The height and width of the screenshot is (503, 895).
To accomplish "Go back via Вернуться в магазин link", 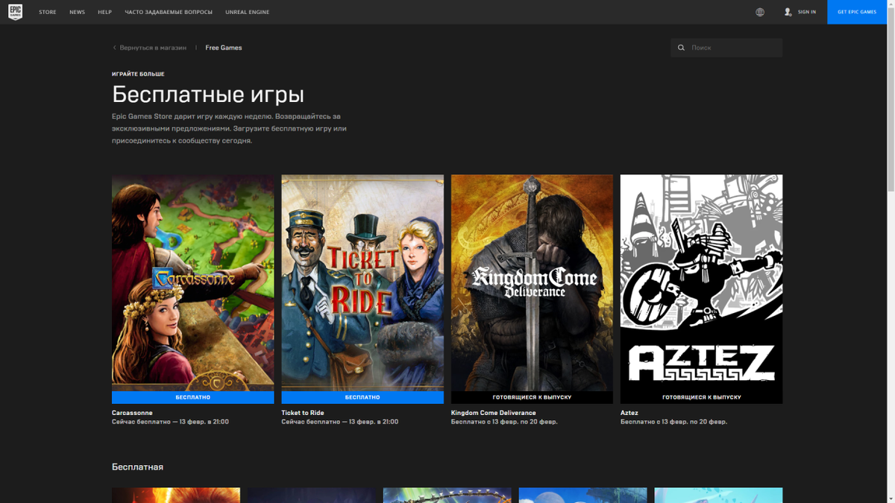I will pyautogui.click(x=153, y=48).
